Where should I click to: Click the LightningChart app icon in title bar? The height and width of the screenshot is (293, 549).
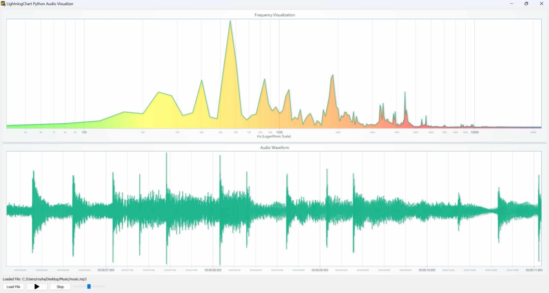coord(3,3)
